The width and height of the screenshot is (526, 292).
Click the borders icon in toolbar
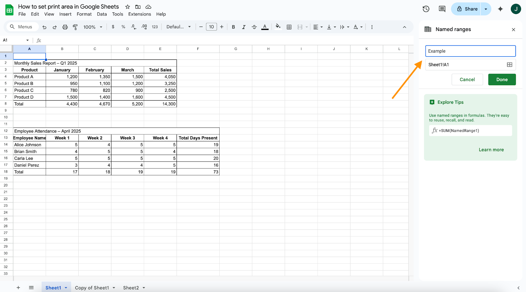click(289, 27)
